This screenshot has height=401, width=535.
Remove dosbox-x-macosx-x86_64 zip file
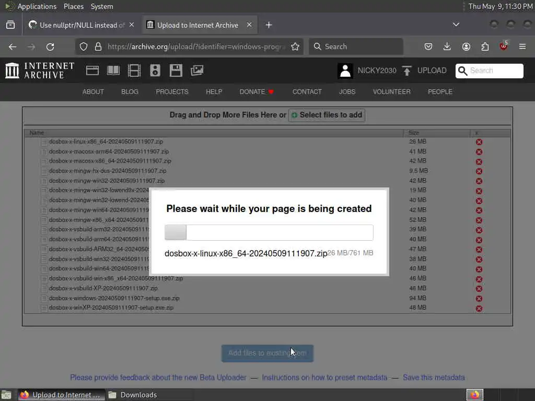click(x=479, y=161)
